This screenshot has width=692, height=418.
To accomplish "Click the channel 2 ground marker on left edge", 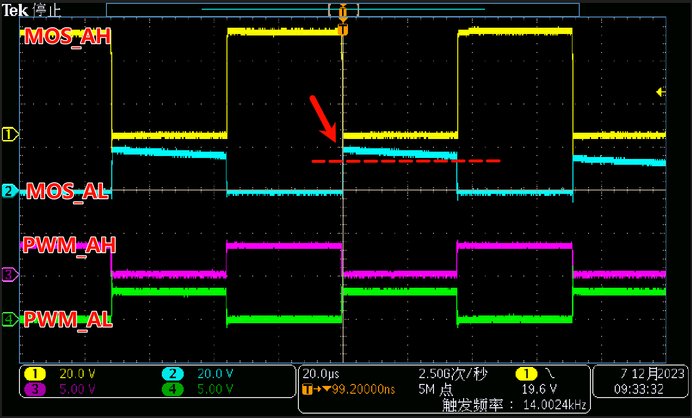I will point(10,191).
